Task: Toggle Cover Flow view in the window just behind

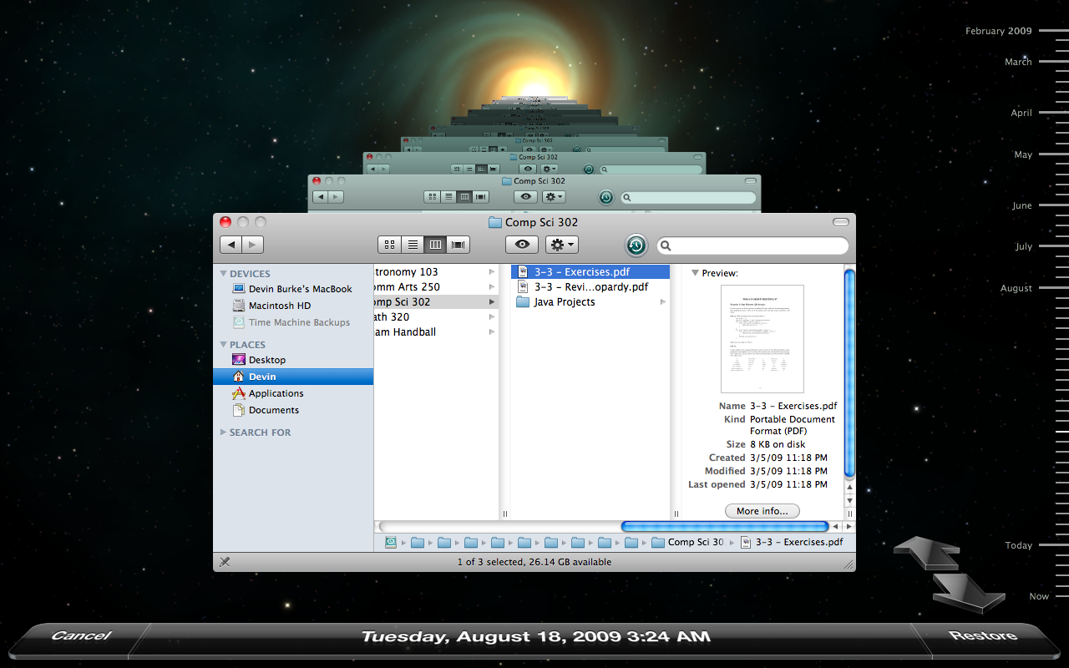Action: 482,197
